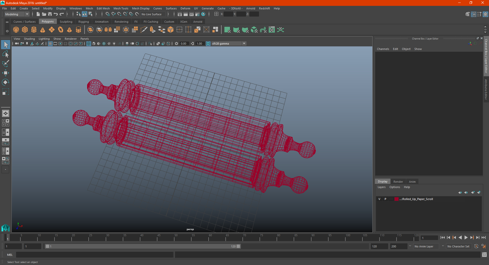
Task: Activate the Paint Selection tool
Action: (6, 63)
